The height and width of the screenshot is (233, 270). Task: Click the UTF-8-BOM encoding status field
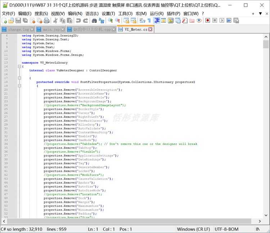tap(226, 229)
